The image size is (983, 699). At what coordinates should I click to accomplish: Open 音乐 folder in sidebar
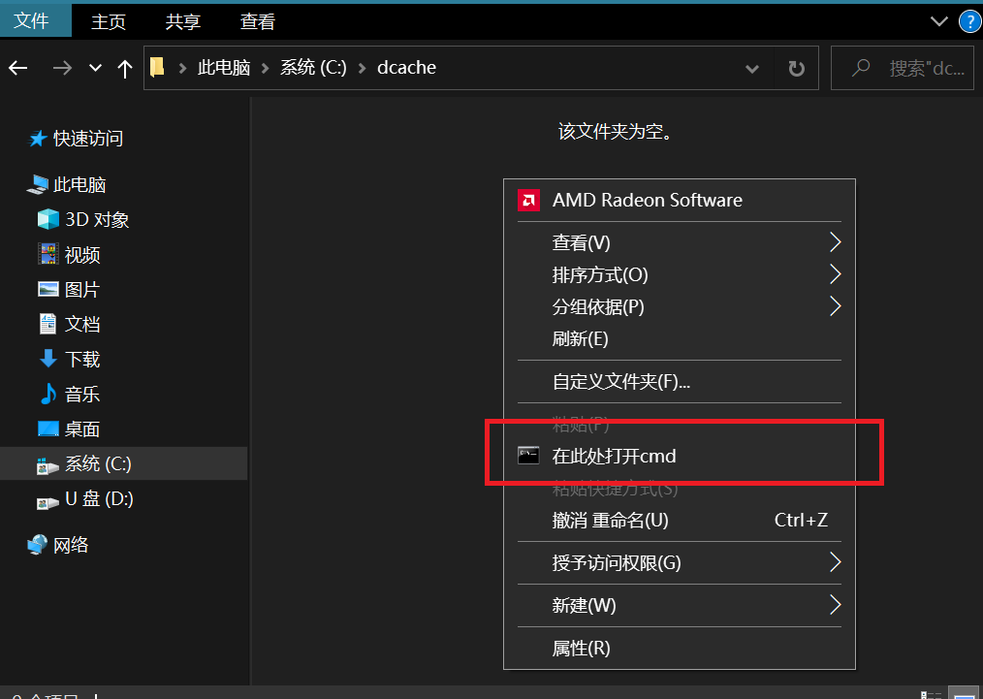pyautogui.click(x=82, y=395)
